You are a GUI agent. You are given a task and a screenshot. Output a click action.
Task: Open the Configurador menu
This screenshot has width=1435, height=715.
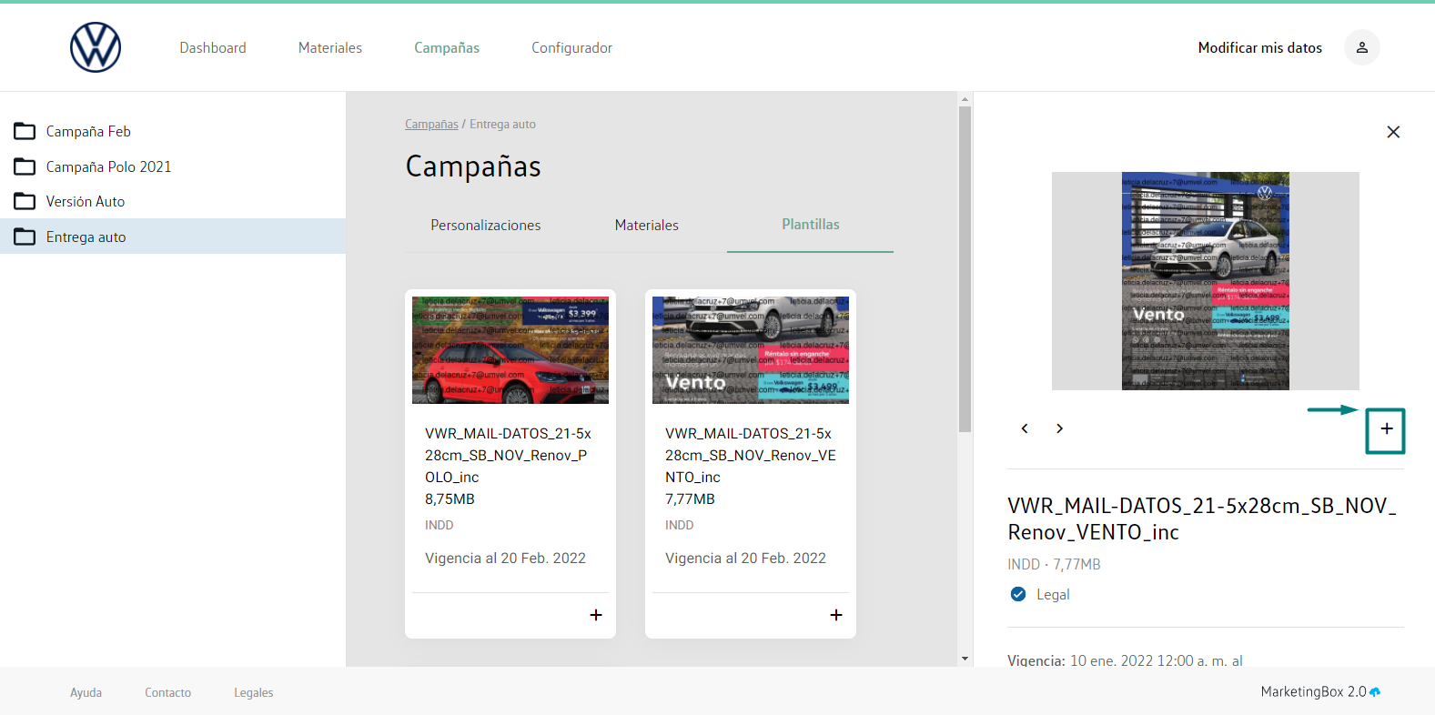(x=571, y=47)
